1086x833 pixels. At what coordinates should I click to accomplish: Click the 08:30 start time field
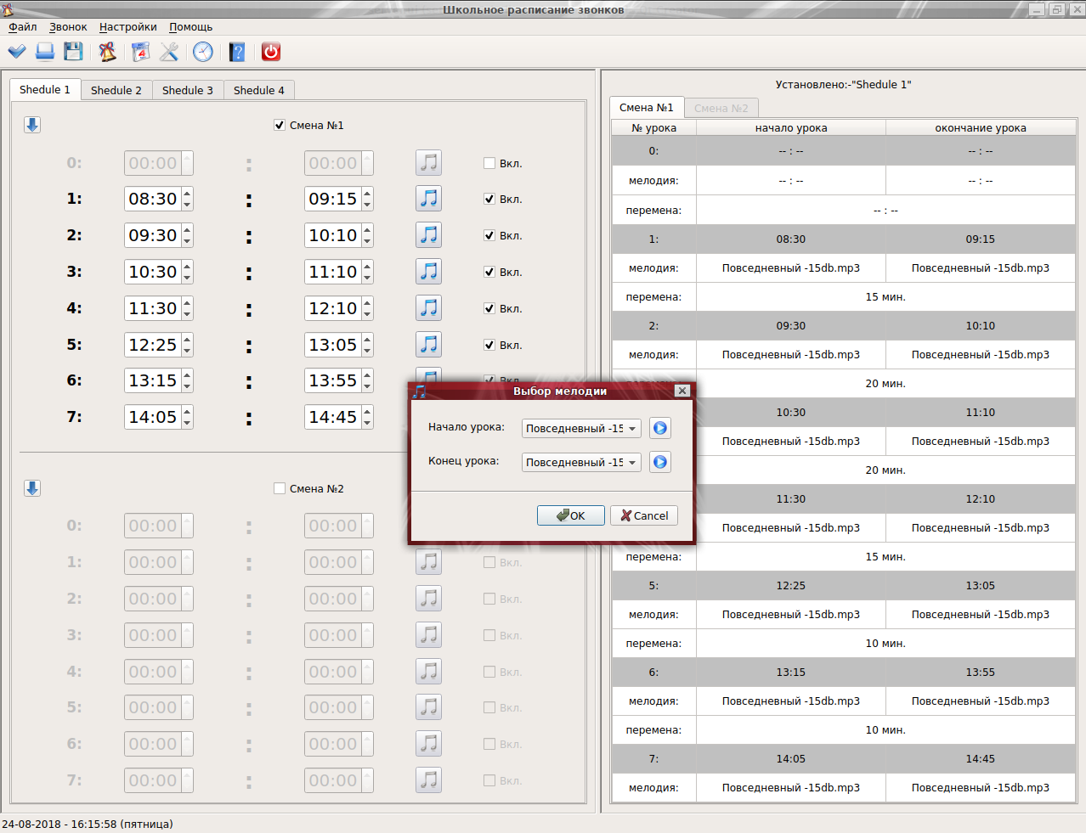click(x=153, y=199)
